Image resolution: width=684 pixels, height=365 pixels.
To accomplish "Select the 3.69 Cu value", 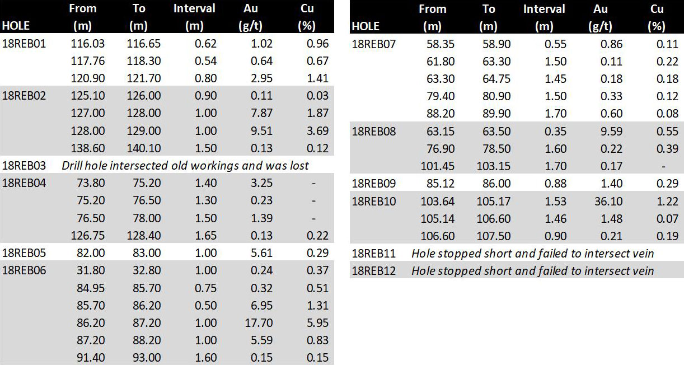I will 317,131.
